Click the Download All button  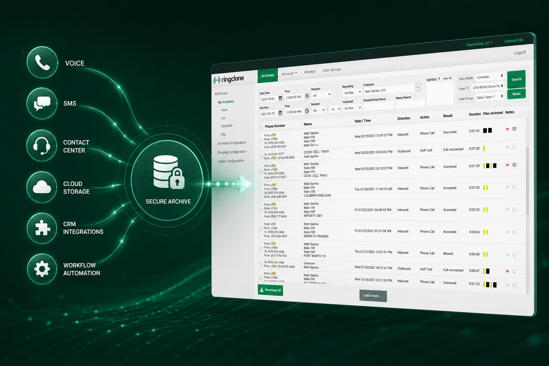(x=271, y=290)
